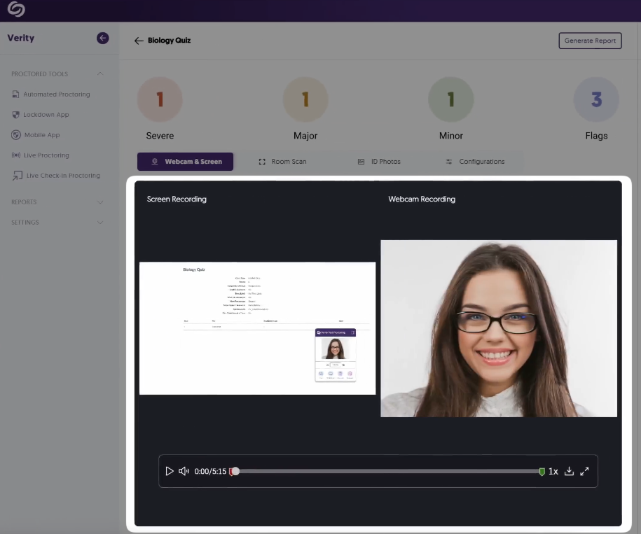Mute the recording audio
Image resolution: width=641 pixels, height=534 pixels.
pos(184,471)
